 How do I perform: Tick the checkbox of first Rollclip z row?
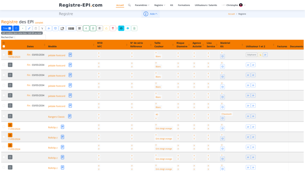point(4,127)
